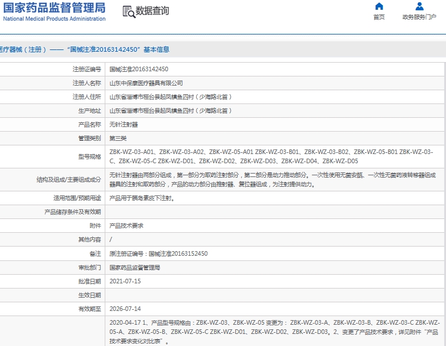Screen dimensions: 446x346
Task: Click the 管理类别 label
Action: pos(90,139)
